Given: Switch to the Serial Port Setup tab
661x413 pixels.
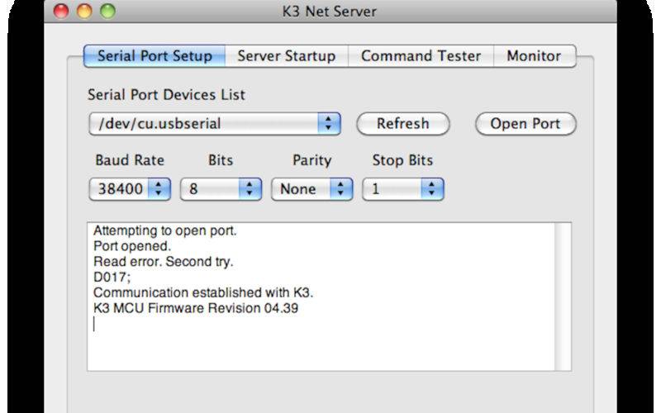Looking at the screenshot, I should pyautogui.click(x=155, y=56).
